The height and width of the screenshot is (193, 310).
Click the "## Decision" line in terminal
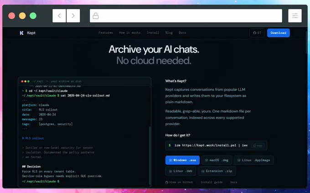click(x=31, y=167)
